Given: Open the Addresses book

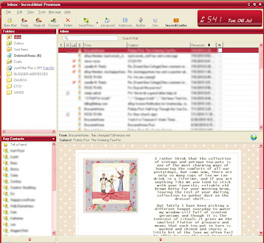Looking at the screenshot, I should (x=125, y=22).
